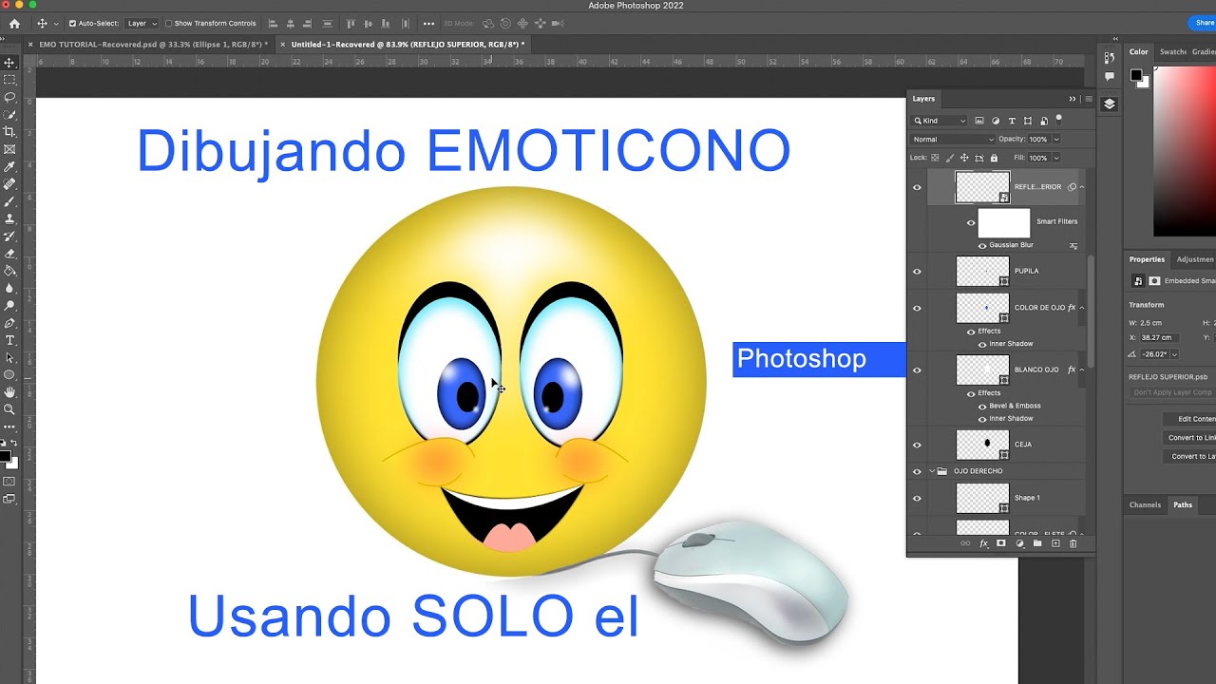This screenshot has height=684, width=1216.
Task: Click the Convert to Linked button
Action: 1189,438
